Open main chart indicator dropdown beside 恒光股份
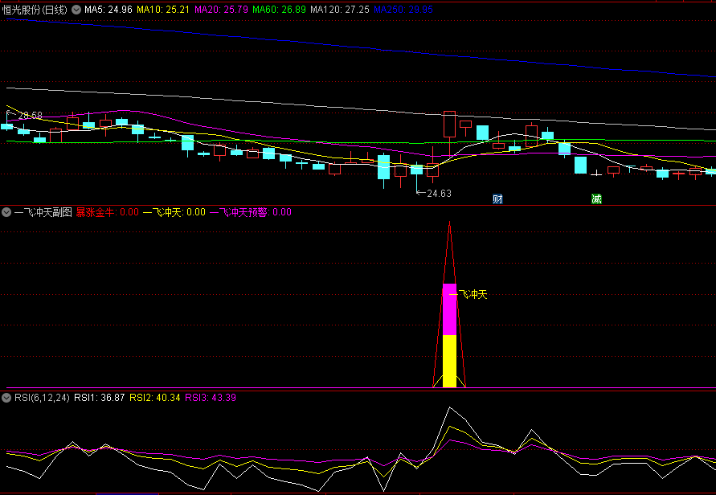This screenshot has height=495, width=716. 76,9
